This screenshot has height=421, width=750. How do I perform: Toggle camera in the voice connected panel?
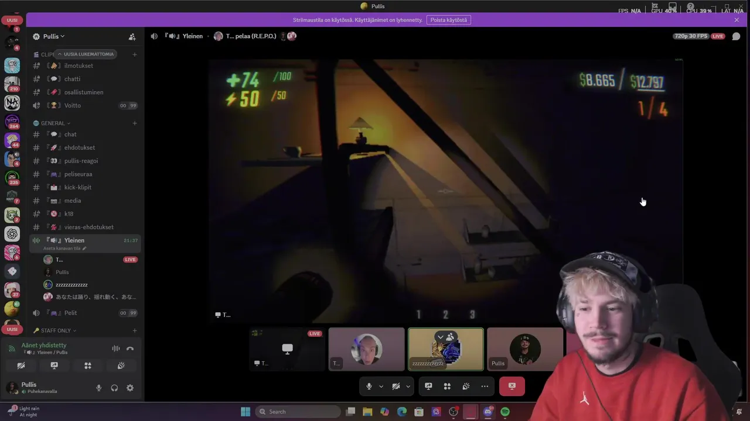click(x=21, y=365)
